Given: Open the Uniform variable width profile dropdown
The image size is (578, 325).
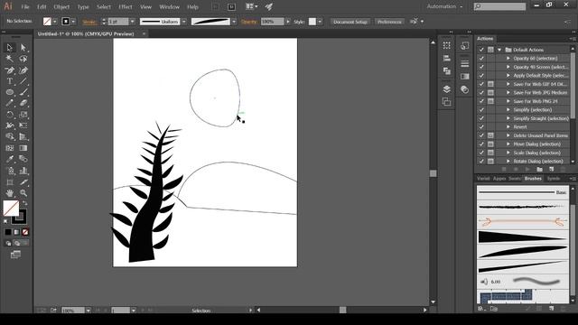Looking at the screenshot, I should [184, 22].
